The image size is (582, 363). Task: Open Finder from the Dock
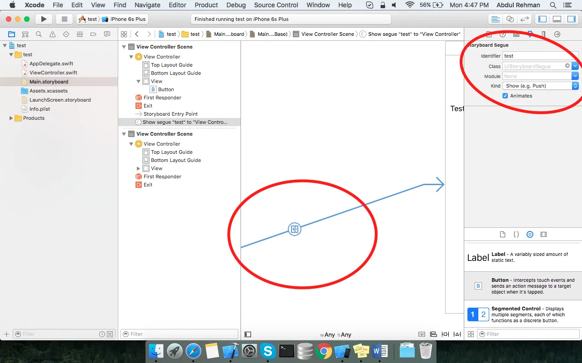tap(156, 351)
